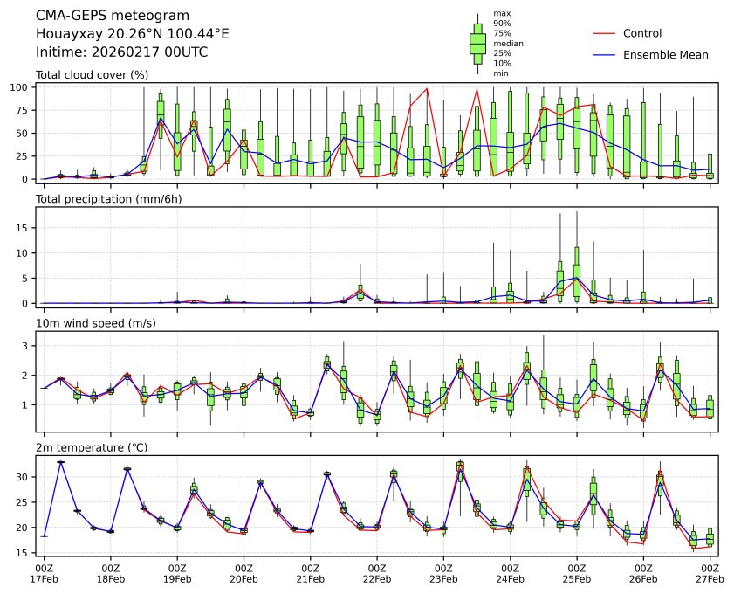Click the 00Z 17Feb time axis label
The image size is (734, 594).
coord(44,572)
